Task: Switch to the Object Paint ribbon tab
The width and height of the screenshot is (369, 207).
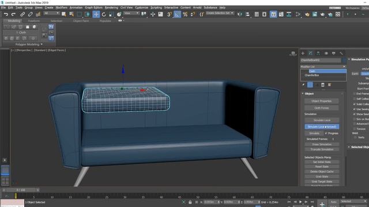Action: pyautogui.click(x=81, y=21)
